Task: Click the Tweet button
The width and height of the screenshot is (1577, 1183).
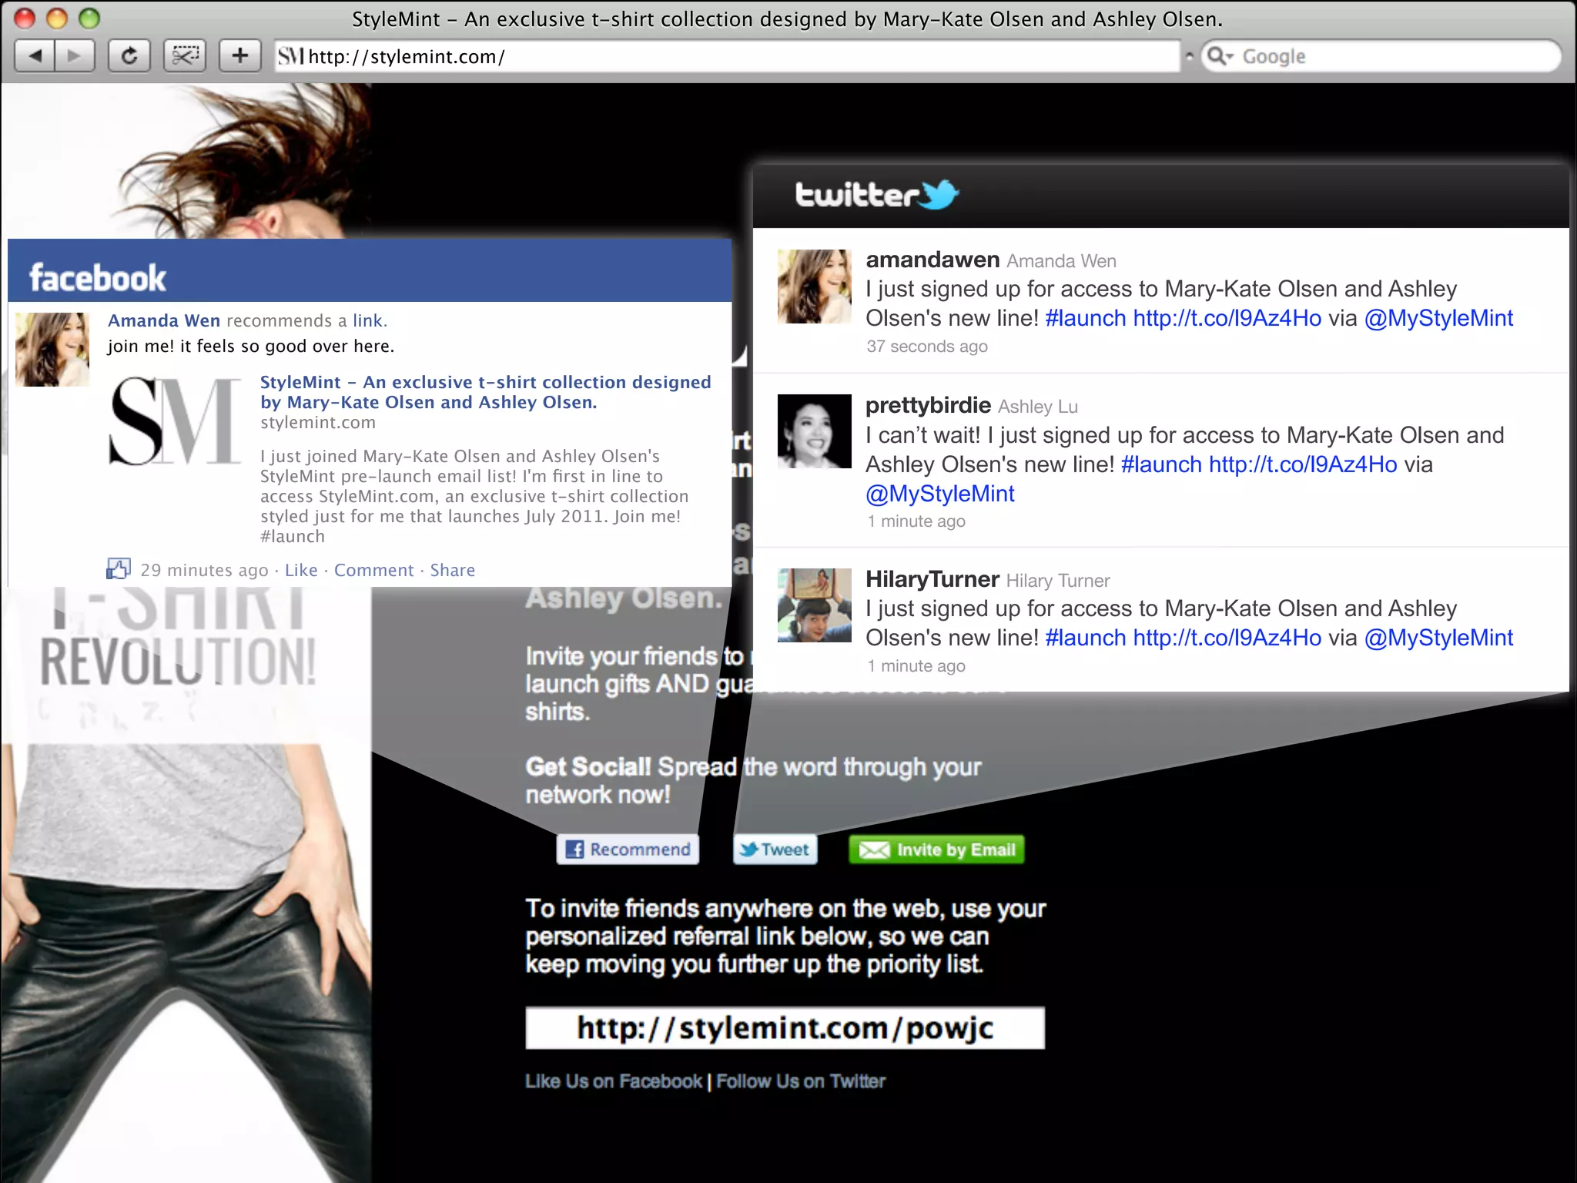Action: click(775, 850)
